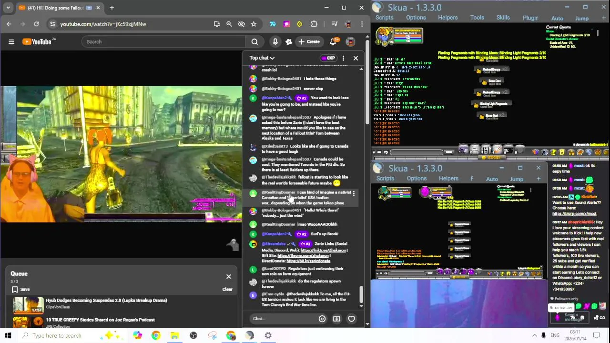This screenshot has height=343, width=610.
Task: Click the Super Chat dollar icon
Action: coord(336,319)
